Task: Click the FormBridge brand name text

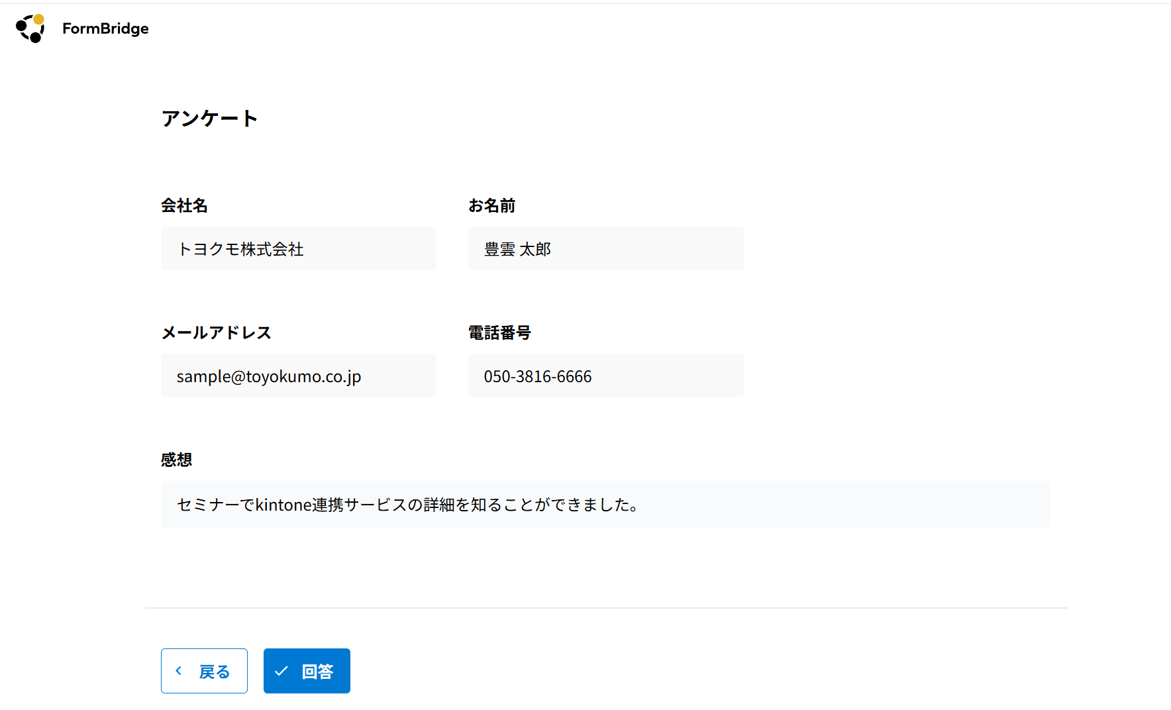Action: click(105, 28)
